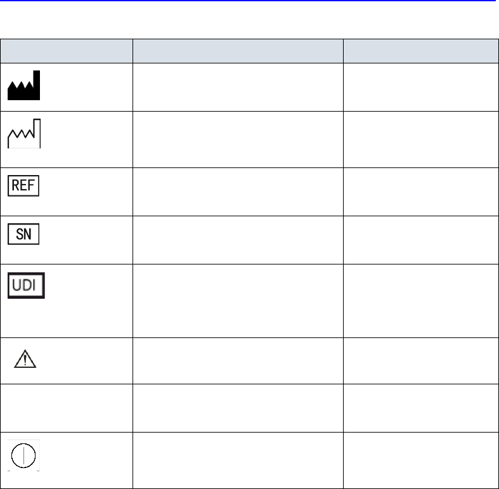Image resolution: width=499 pixels, height=489 pixels.
Task: Click the middle-column cell beside the SN symbol
Action: 237,240
